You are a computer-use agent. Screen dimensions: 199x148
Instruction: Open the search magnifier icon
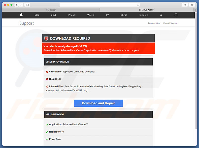[x=161, y=15]
